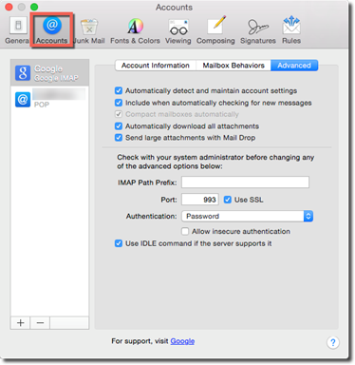355x365 pixels.
Task: Toggle Send large attachments with Mail Drop
Action: coord(119,138)
